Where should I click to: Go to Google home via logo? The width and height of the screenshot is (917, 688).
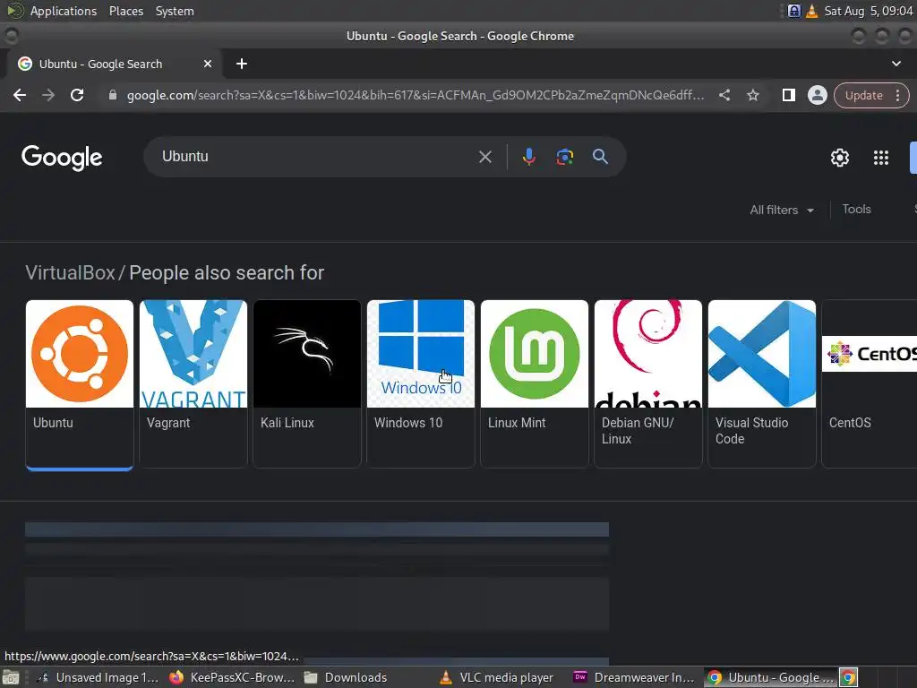pos(62,158)
